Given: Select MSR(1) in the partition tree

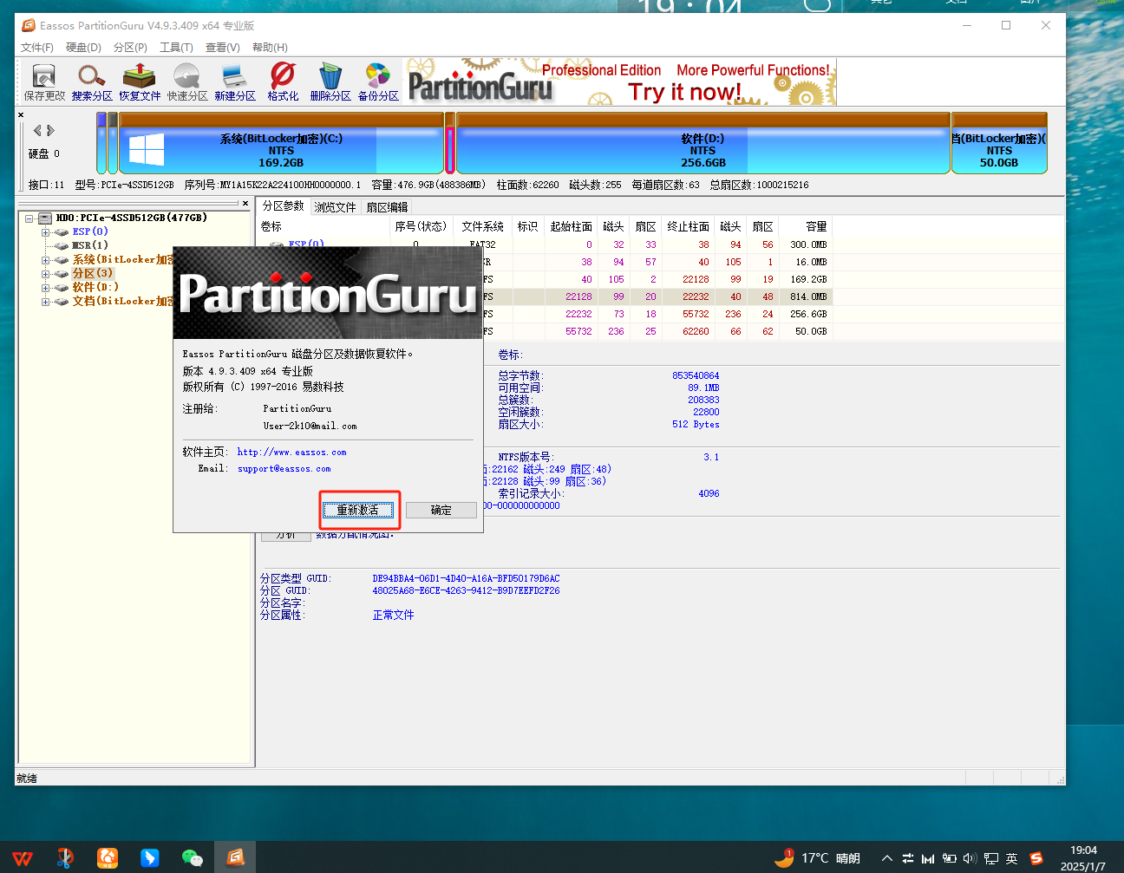Looking at the screenshot, I should 90,245.
